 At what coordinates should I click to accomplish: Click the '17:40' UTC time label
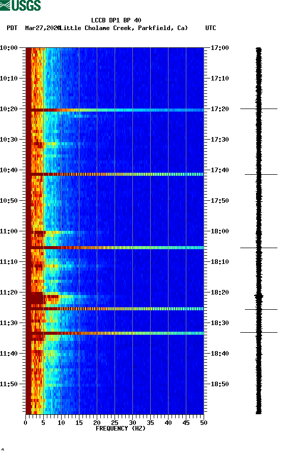click(219, 170)
